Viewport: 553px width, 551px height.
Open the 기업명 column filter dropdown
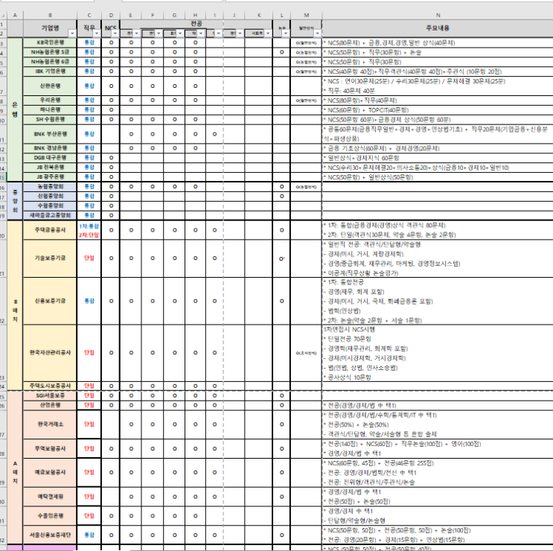point(72,34)
